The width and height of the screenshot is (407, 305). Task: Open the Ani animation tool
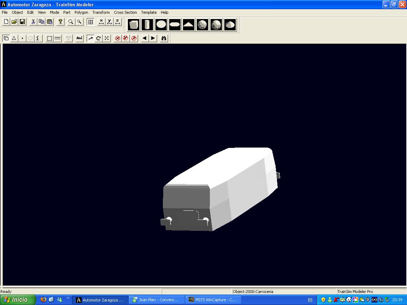(x=79, y=38)
